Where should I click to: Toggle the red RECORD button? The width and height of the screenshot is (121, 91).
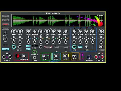click(x=6, y=25)
